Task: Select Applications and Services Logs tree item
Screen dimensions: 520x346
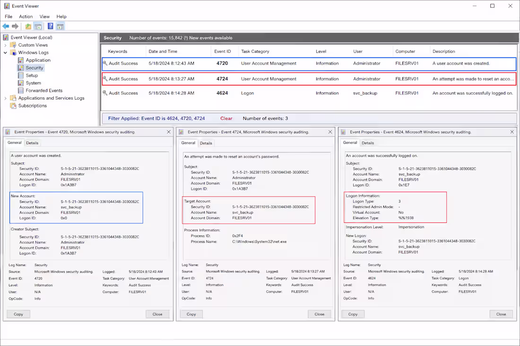Action: pyautogui.click(x=51, y=98)
